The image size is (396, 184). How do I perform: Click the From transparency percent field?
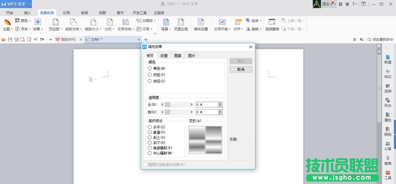pyautogui.click(x=207, y=105)
